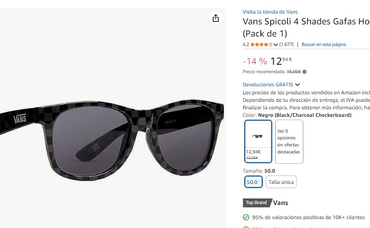
Task: Click the Top Brand badge
Action: click(x=256, y=203)
